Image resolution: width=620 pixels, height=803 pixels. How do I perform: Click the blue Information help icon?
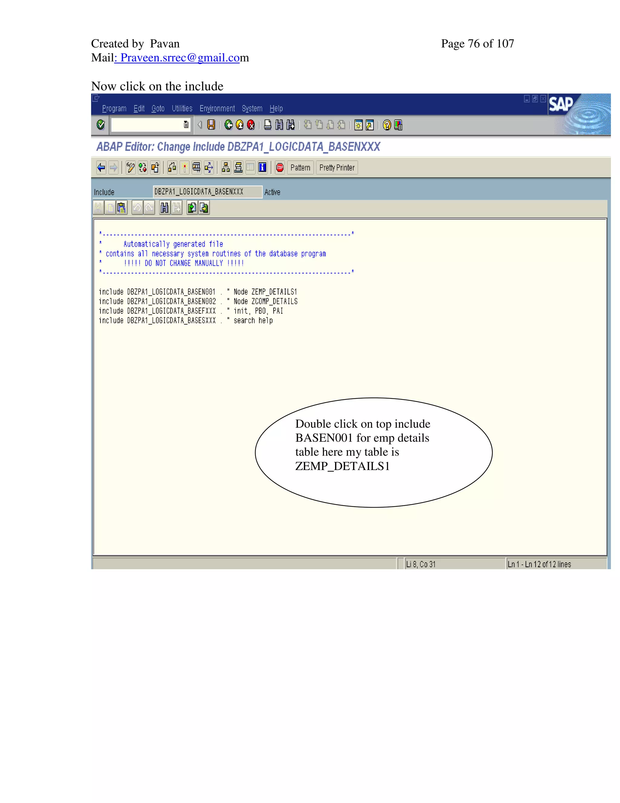click(x=262, y=168)
